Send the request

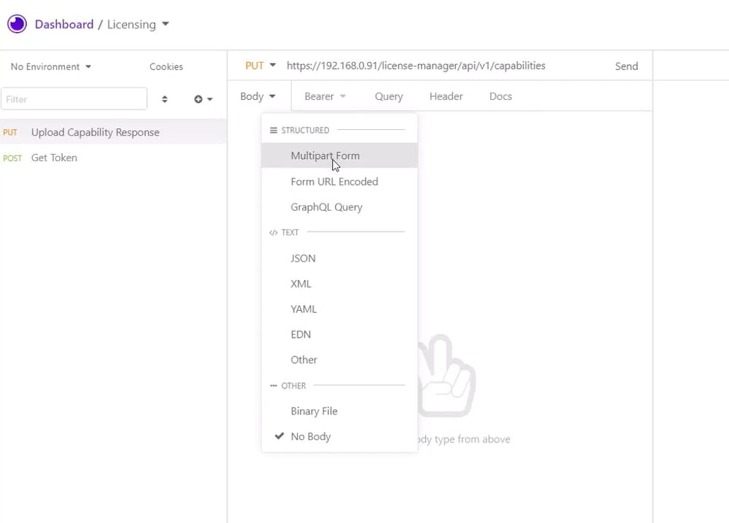click(x=626, y=66)
